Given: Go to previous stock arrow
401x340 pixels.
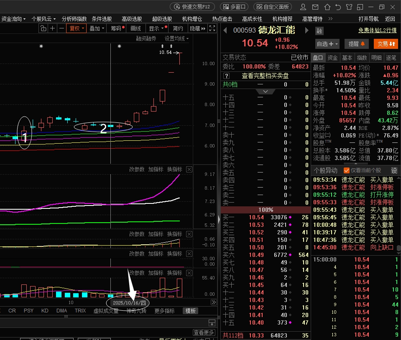Looking at the screenshot, I should click(225, 30).
